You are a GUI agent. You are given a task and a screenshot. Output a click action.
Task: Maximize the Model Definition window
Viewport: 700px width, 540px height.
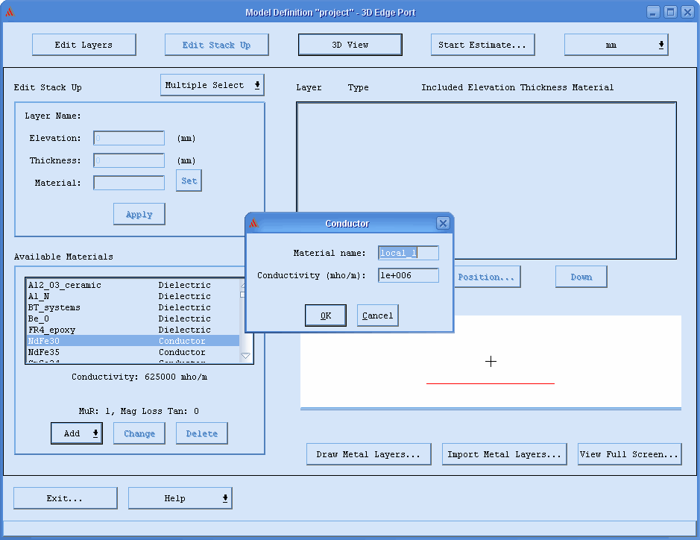coord(670,12)
